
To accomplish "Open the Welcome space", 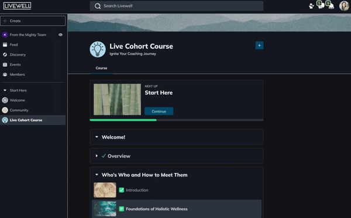I will pos(18,100).
